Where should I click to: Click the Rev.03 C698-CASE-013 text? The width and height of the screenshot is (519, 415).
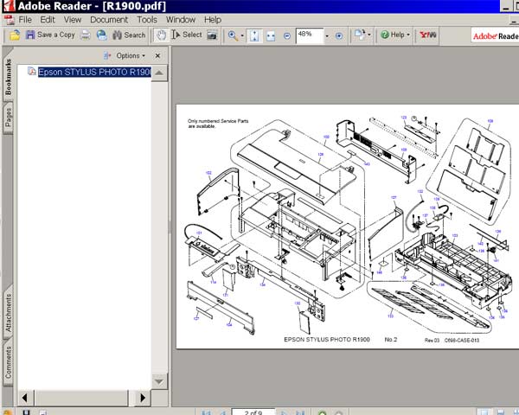point(452,340)
